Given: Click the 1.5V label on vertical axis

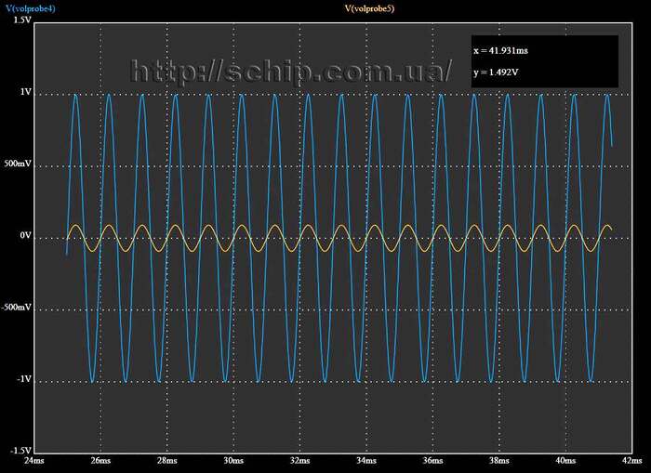Looking at the screenshot, I should pyautogui.click(x=22, y=19).
